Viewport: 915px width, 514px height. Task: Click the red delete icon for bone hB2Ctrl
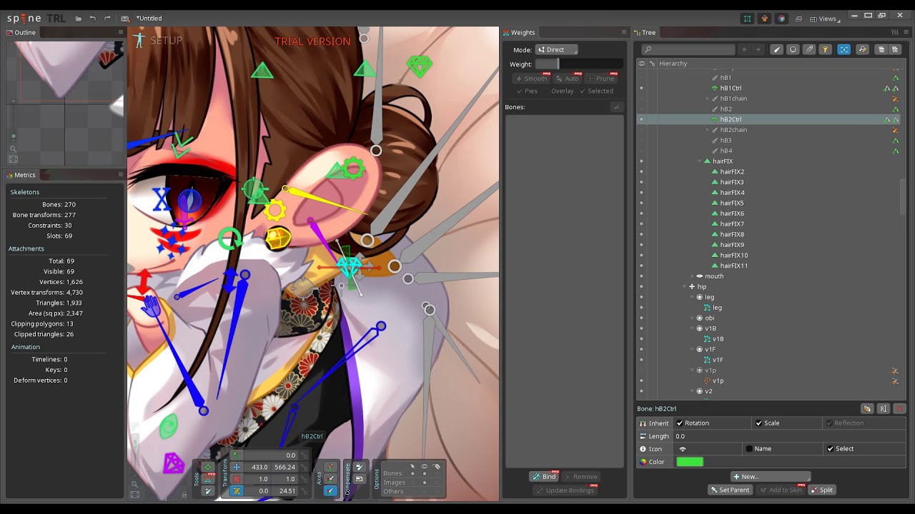click(900, 409)
